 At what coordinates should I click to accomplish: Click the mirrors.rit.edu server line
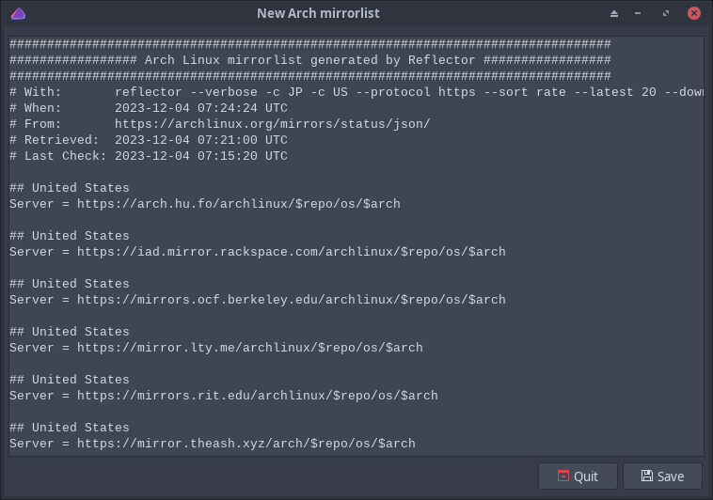(224, 396)
